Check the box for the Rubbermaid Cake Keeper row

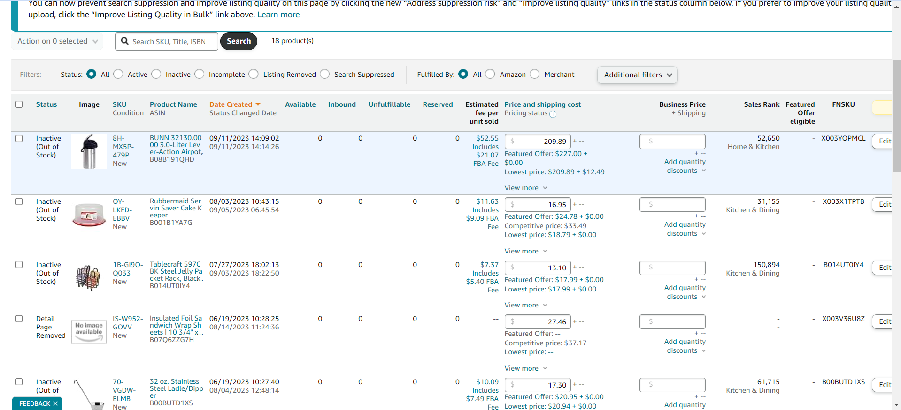click(x=19, y=202)
